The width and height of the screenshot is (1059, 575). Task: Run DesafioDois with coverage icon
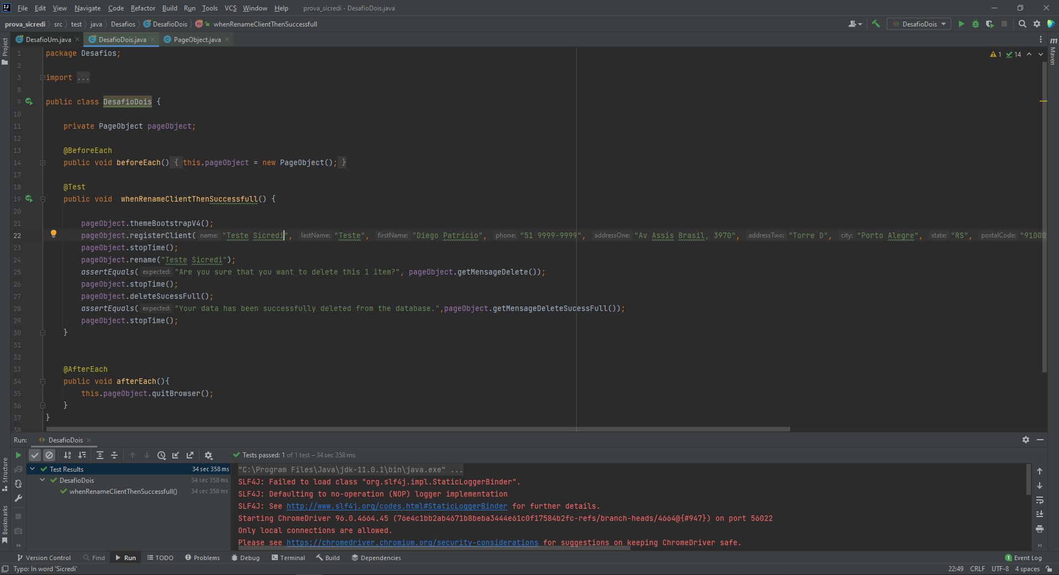[990, 24]
